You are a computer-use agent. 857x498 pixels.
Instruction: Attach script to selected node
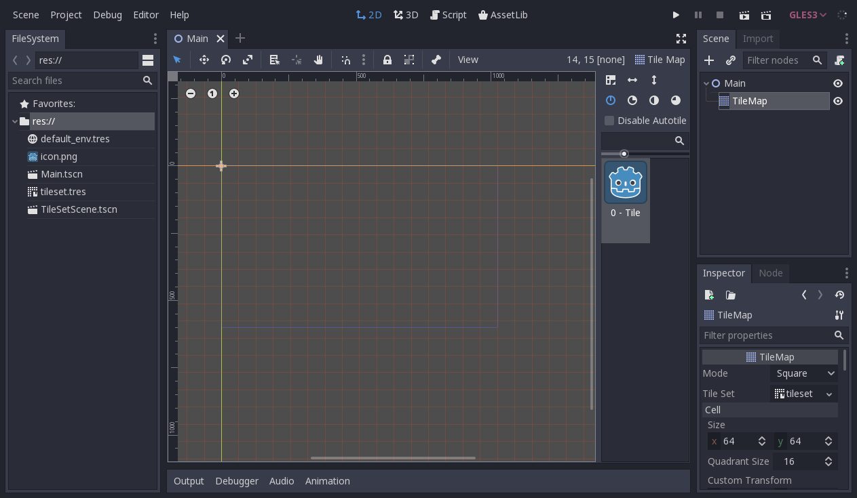pos(839,60)
